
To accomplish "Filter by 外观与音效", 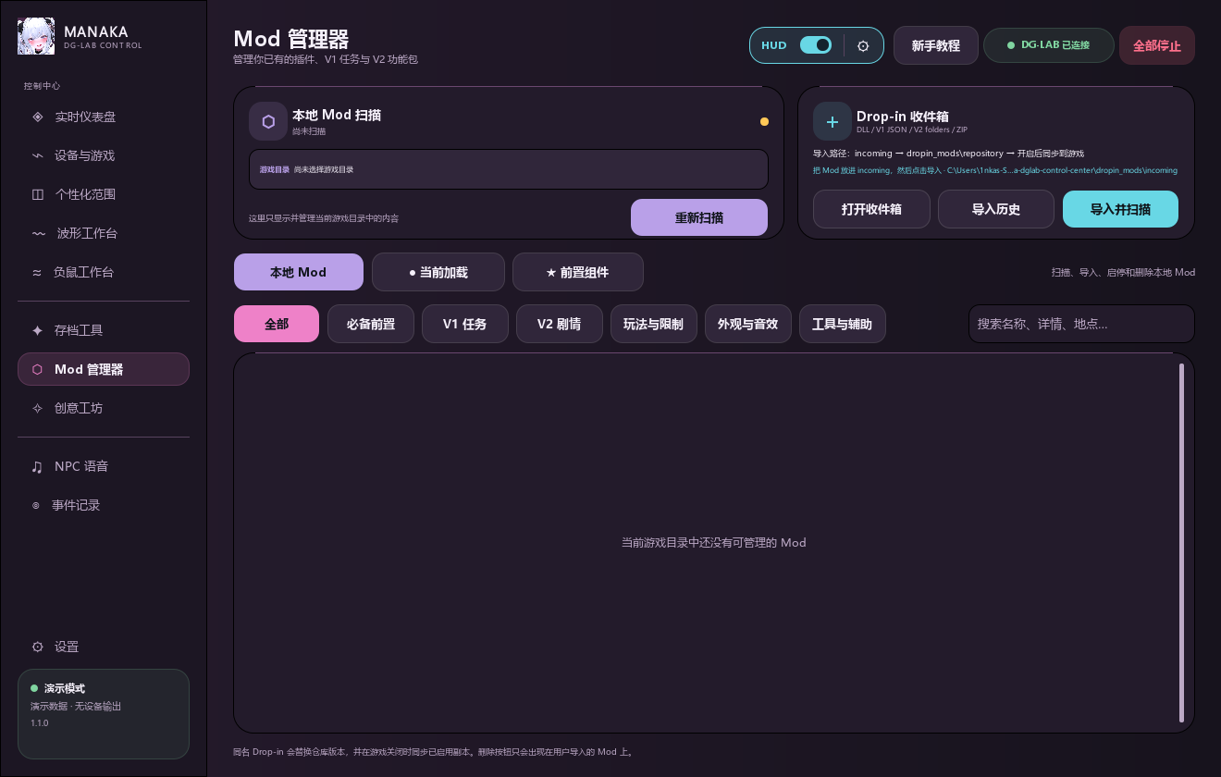I will [x=748, y=324].
